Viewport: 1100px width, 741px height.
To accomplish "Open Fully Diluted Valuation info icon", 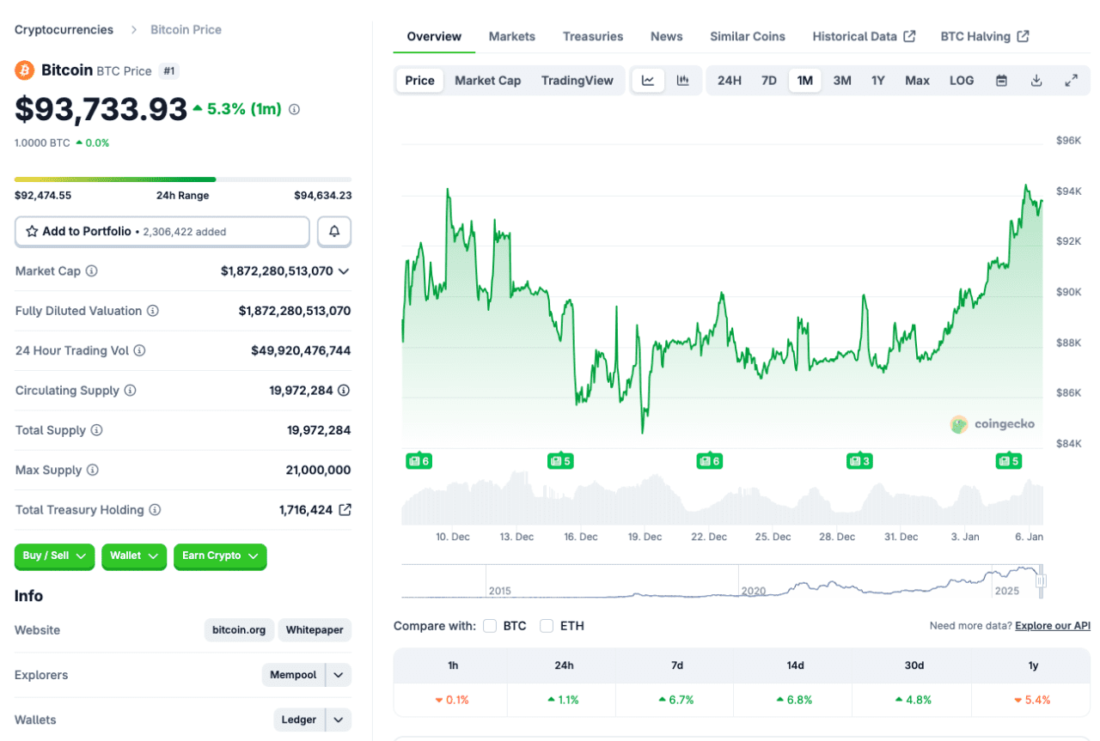I will (153, 311).
